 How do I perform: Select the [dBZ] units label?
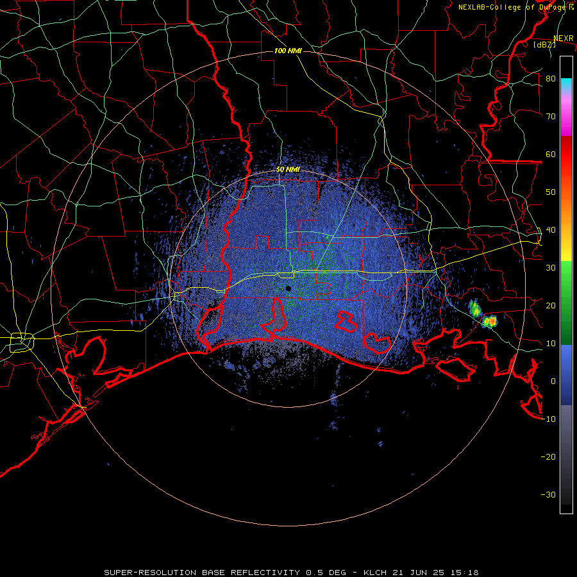(x=544, y=45)
